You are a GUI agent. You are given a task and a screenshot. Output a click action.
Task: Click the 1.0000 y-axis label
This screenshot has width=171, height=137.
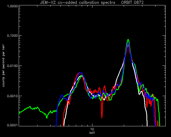coord(13,6)
